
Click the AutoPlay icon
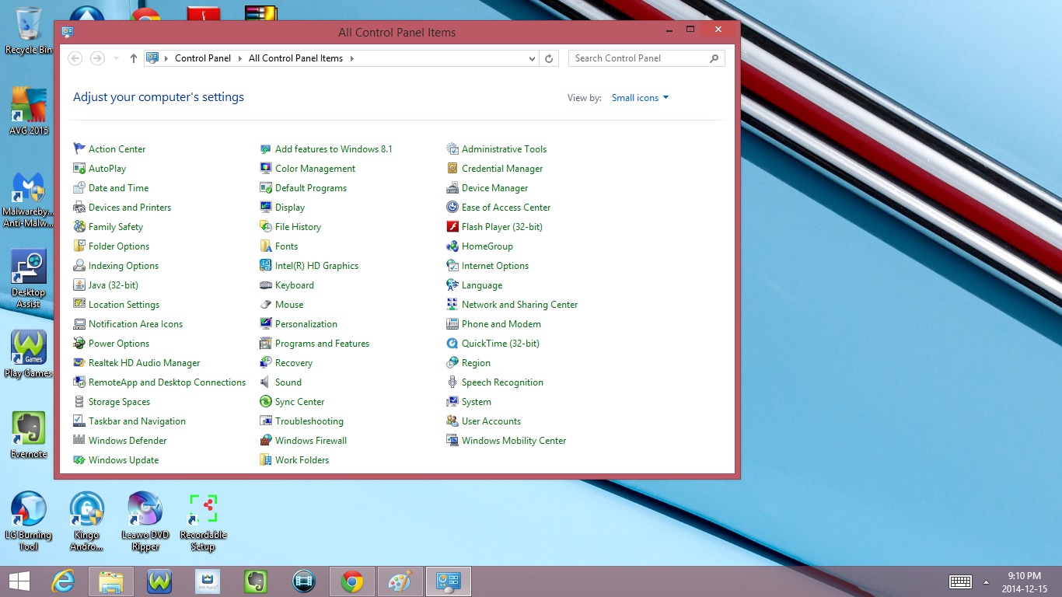coord(79,168)
